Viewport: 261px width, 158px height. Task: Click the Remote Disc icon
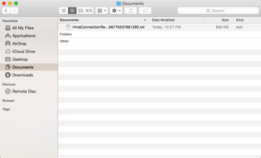coord(8,91)
